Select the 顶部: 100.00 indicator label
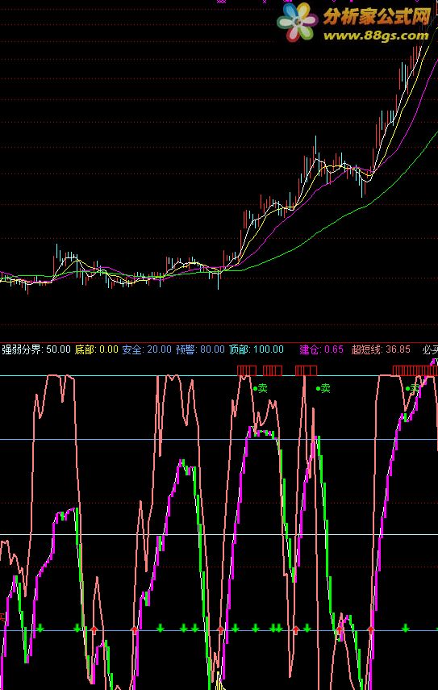 click(257, 349)
